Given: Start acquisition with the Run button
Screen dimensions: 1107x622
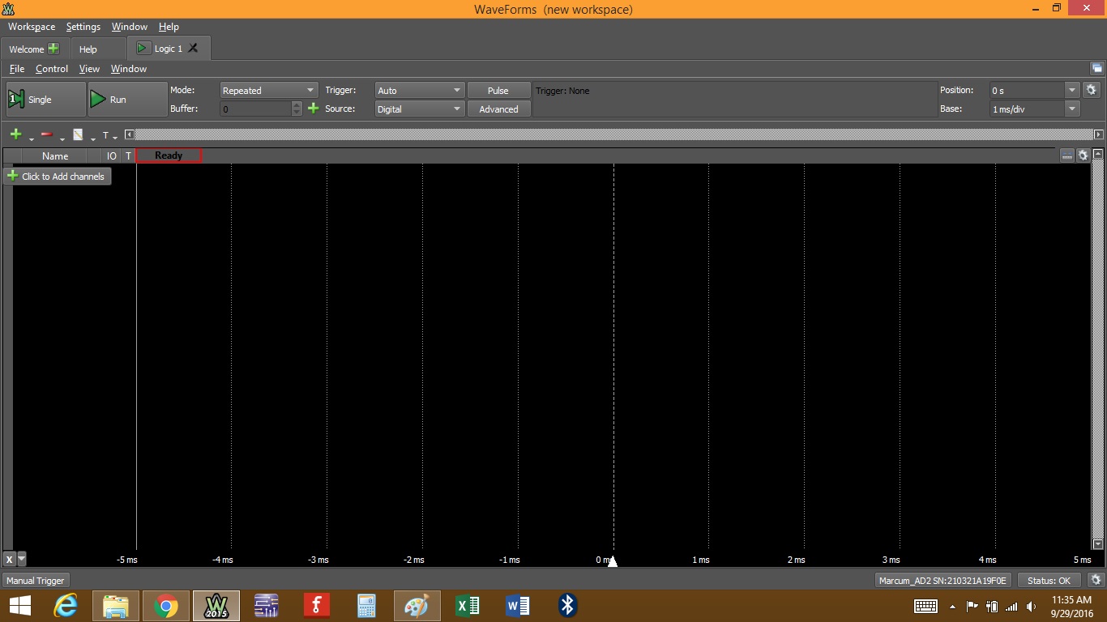Looking at the screenshot, I should click(117, 99).
